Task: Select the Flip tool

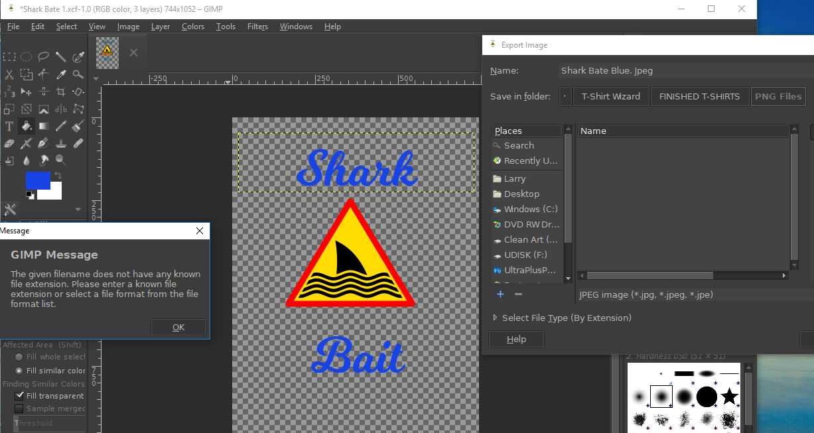Action: click(61, 109)
